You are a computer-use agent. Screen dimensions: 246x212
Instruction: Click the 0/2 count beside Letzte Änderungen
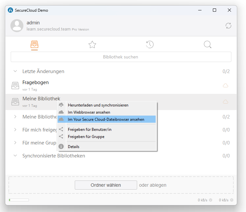(226, 71)
